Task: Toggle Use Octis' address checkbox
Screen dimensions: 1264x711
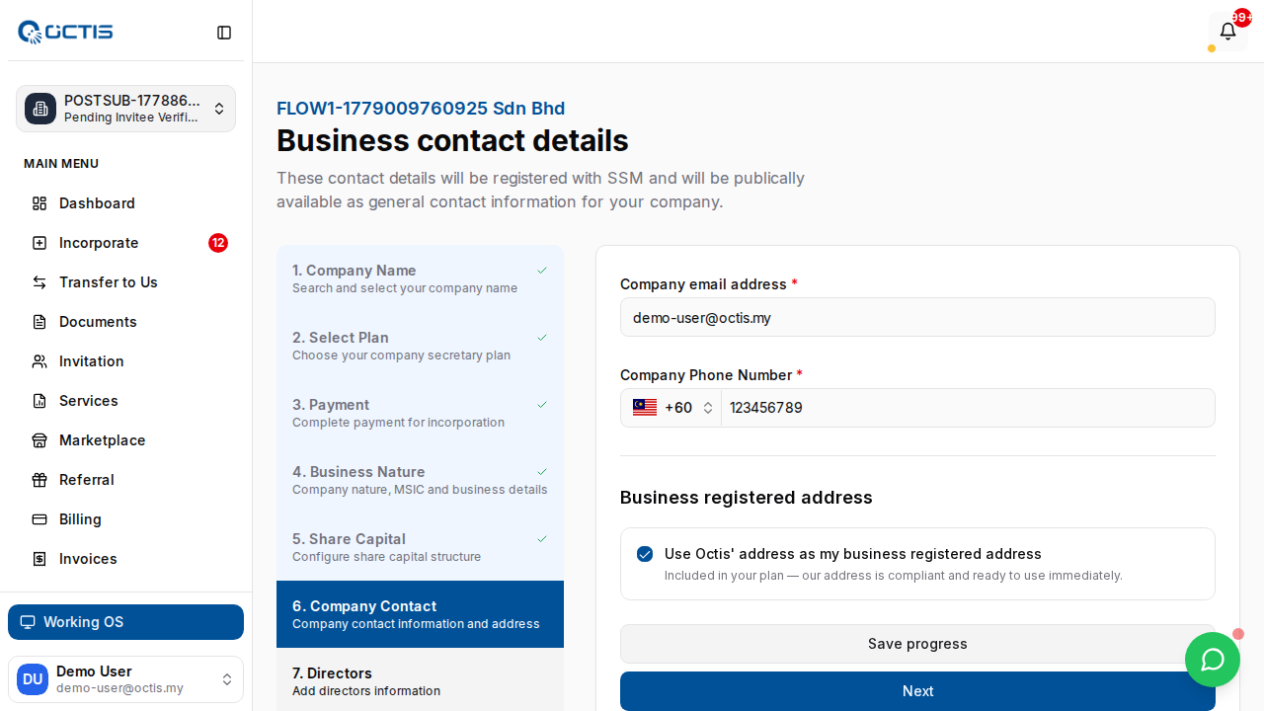Action: (645, 554)
